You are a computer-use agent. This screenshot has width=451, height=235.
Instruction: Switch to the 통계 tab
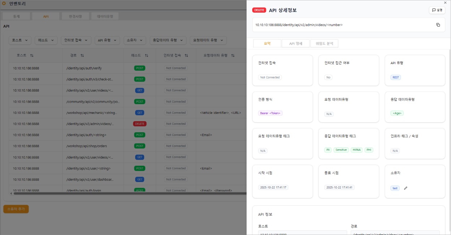point(16,17)
